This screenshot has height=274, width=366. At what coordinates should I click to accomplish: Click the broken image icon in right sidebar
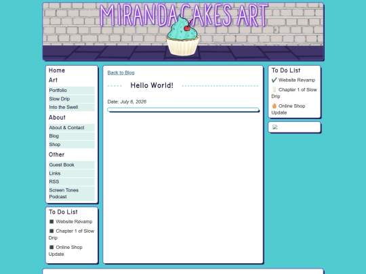point(275,127)
